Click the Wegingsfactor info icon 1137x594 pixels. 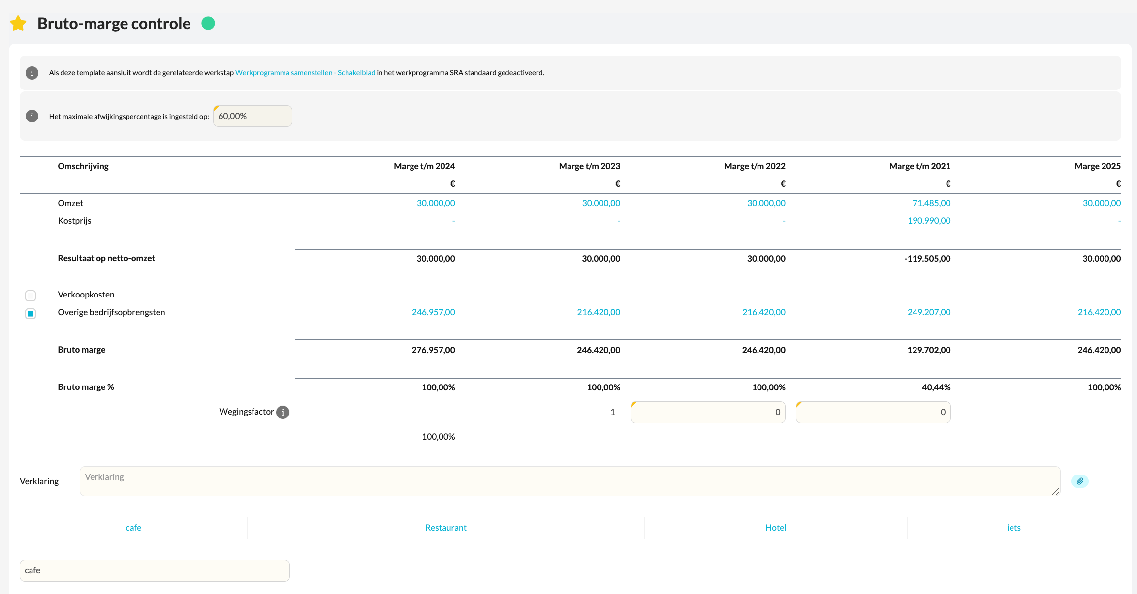point(283,412)
